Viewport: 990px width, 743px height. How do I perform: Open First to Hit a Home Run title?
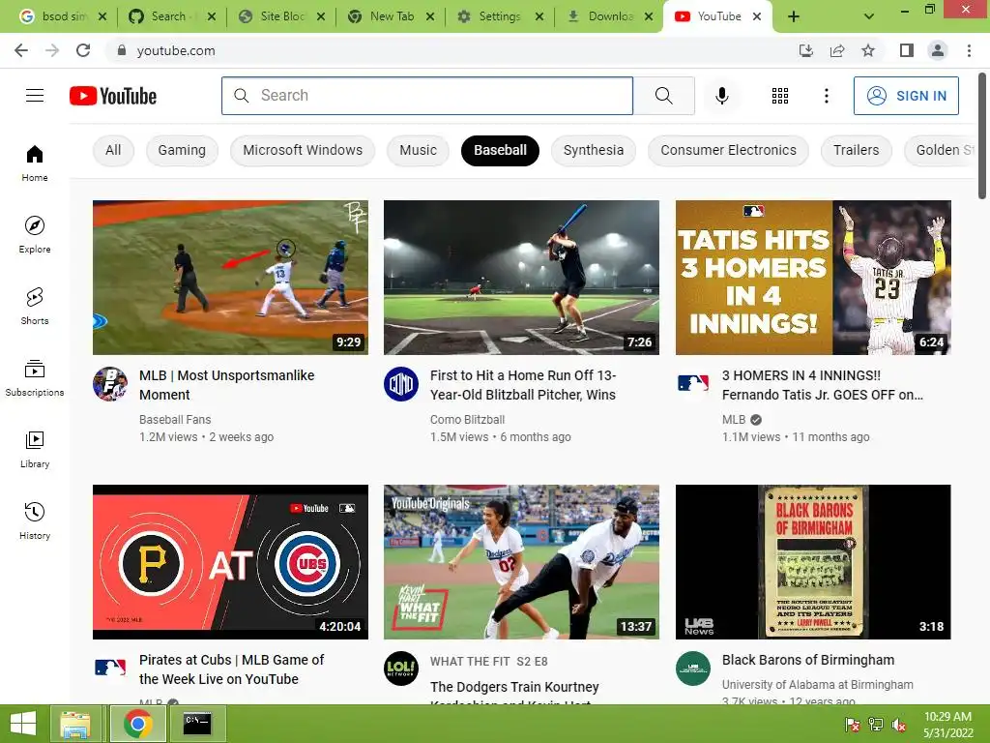click(523, 385)
